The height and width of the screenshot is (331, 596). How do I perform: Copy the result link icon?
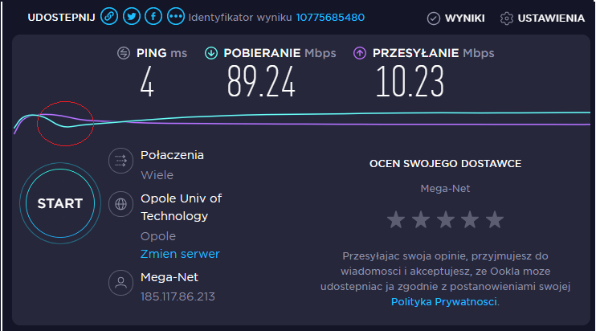click(x=109, y=17)
